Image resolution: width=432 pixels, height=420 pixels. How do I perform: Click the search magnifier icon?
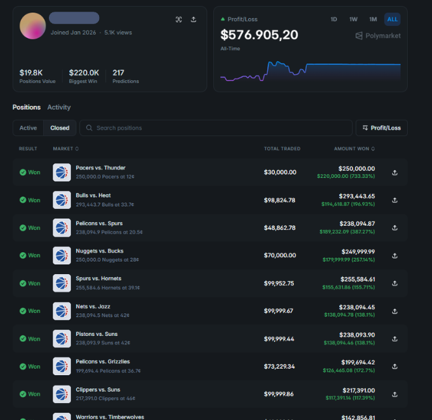click(89, 128)
